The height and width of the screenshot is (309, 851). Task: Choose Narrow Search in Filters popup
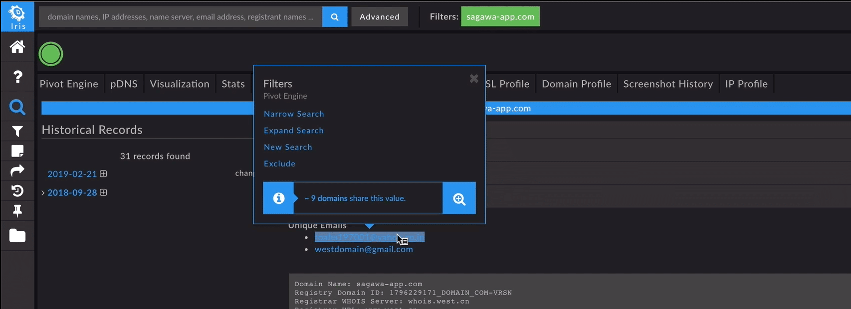[294, 114]
